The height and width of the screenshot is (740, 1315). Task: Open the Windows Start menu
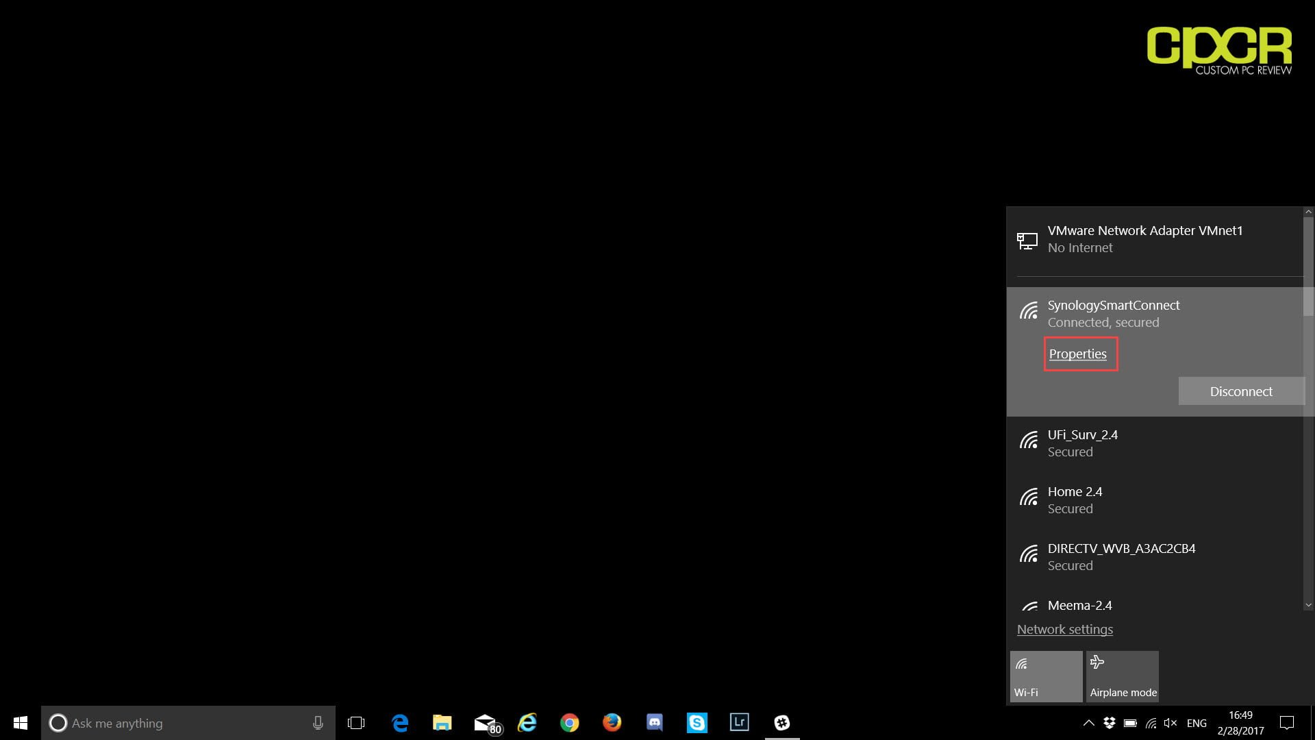pos(21,723)
